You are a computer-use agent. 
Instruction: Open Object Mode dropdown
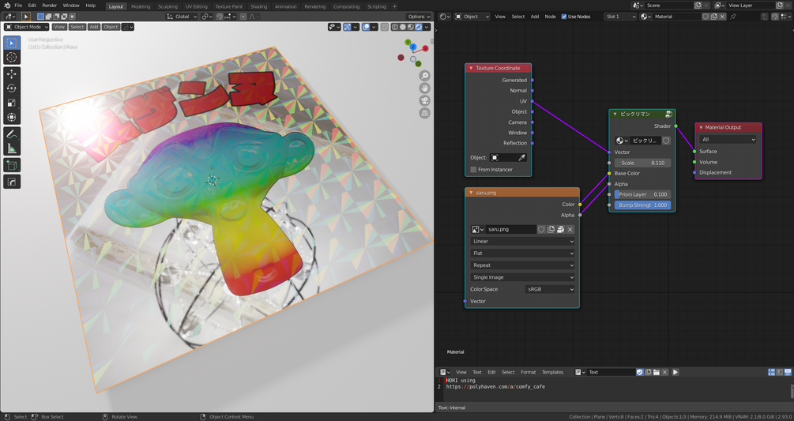pos(27,27)
